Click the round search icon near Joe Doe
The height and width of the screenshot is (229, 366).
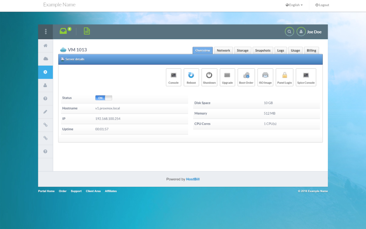(289, 31)
